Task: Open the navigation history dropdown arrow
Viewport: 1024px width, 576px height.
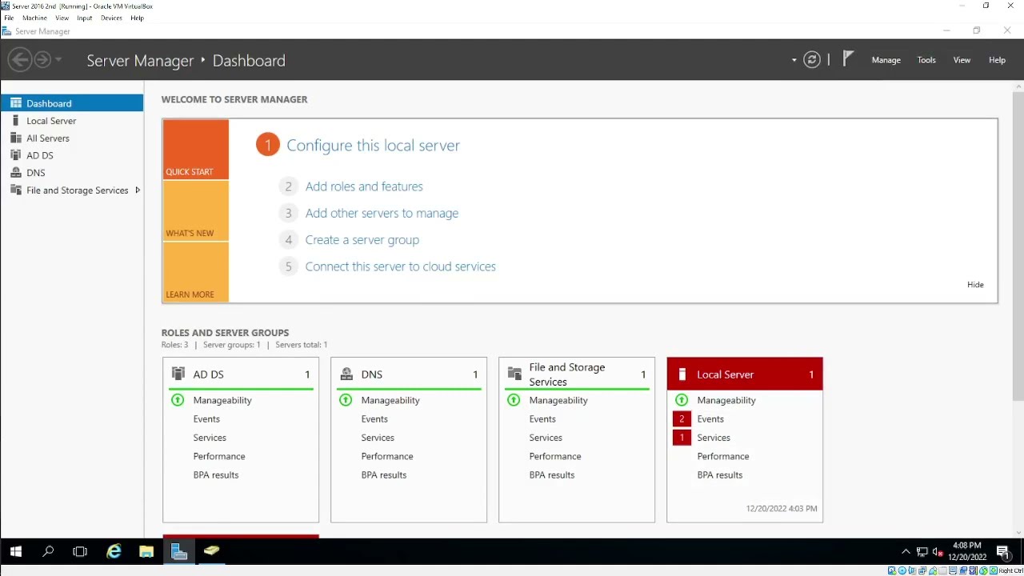Action: point(58,60)
